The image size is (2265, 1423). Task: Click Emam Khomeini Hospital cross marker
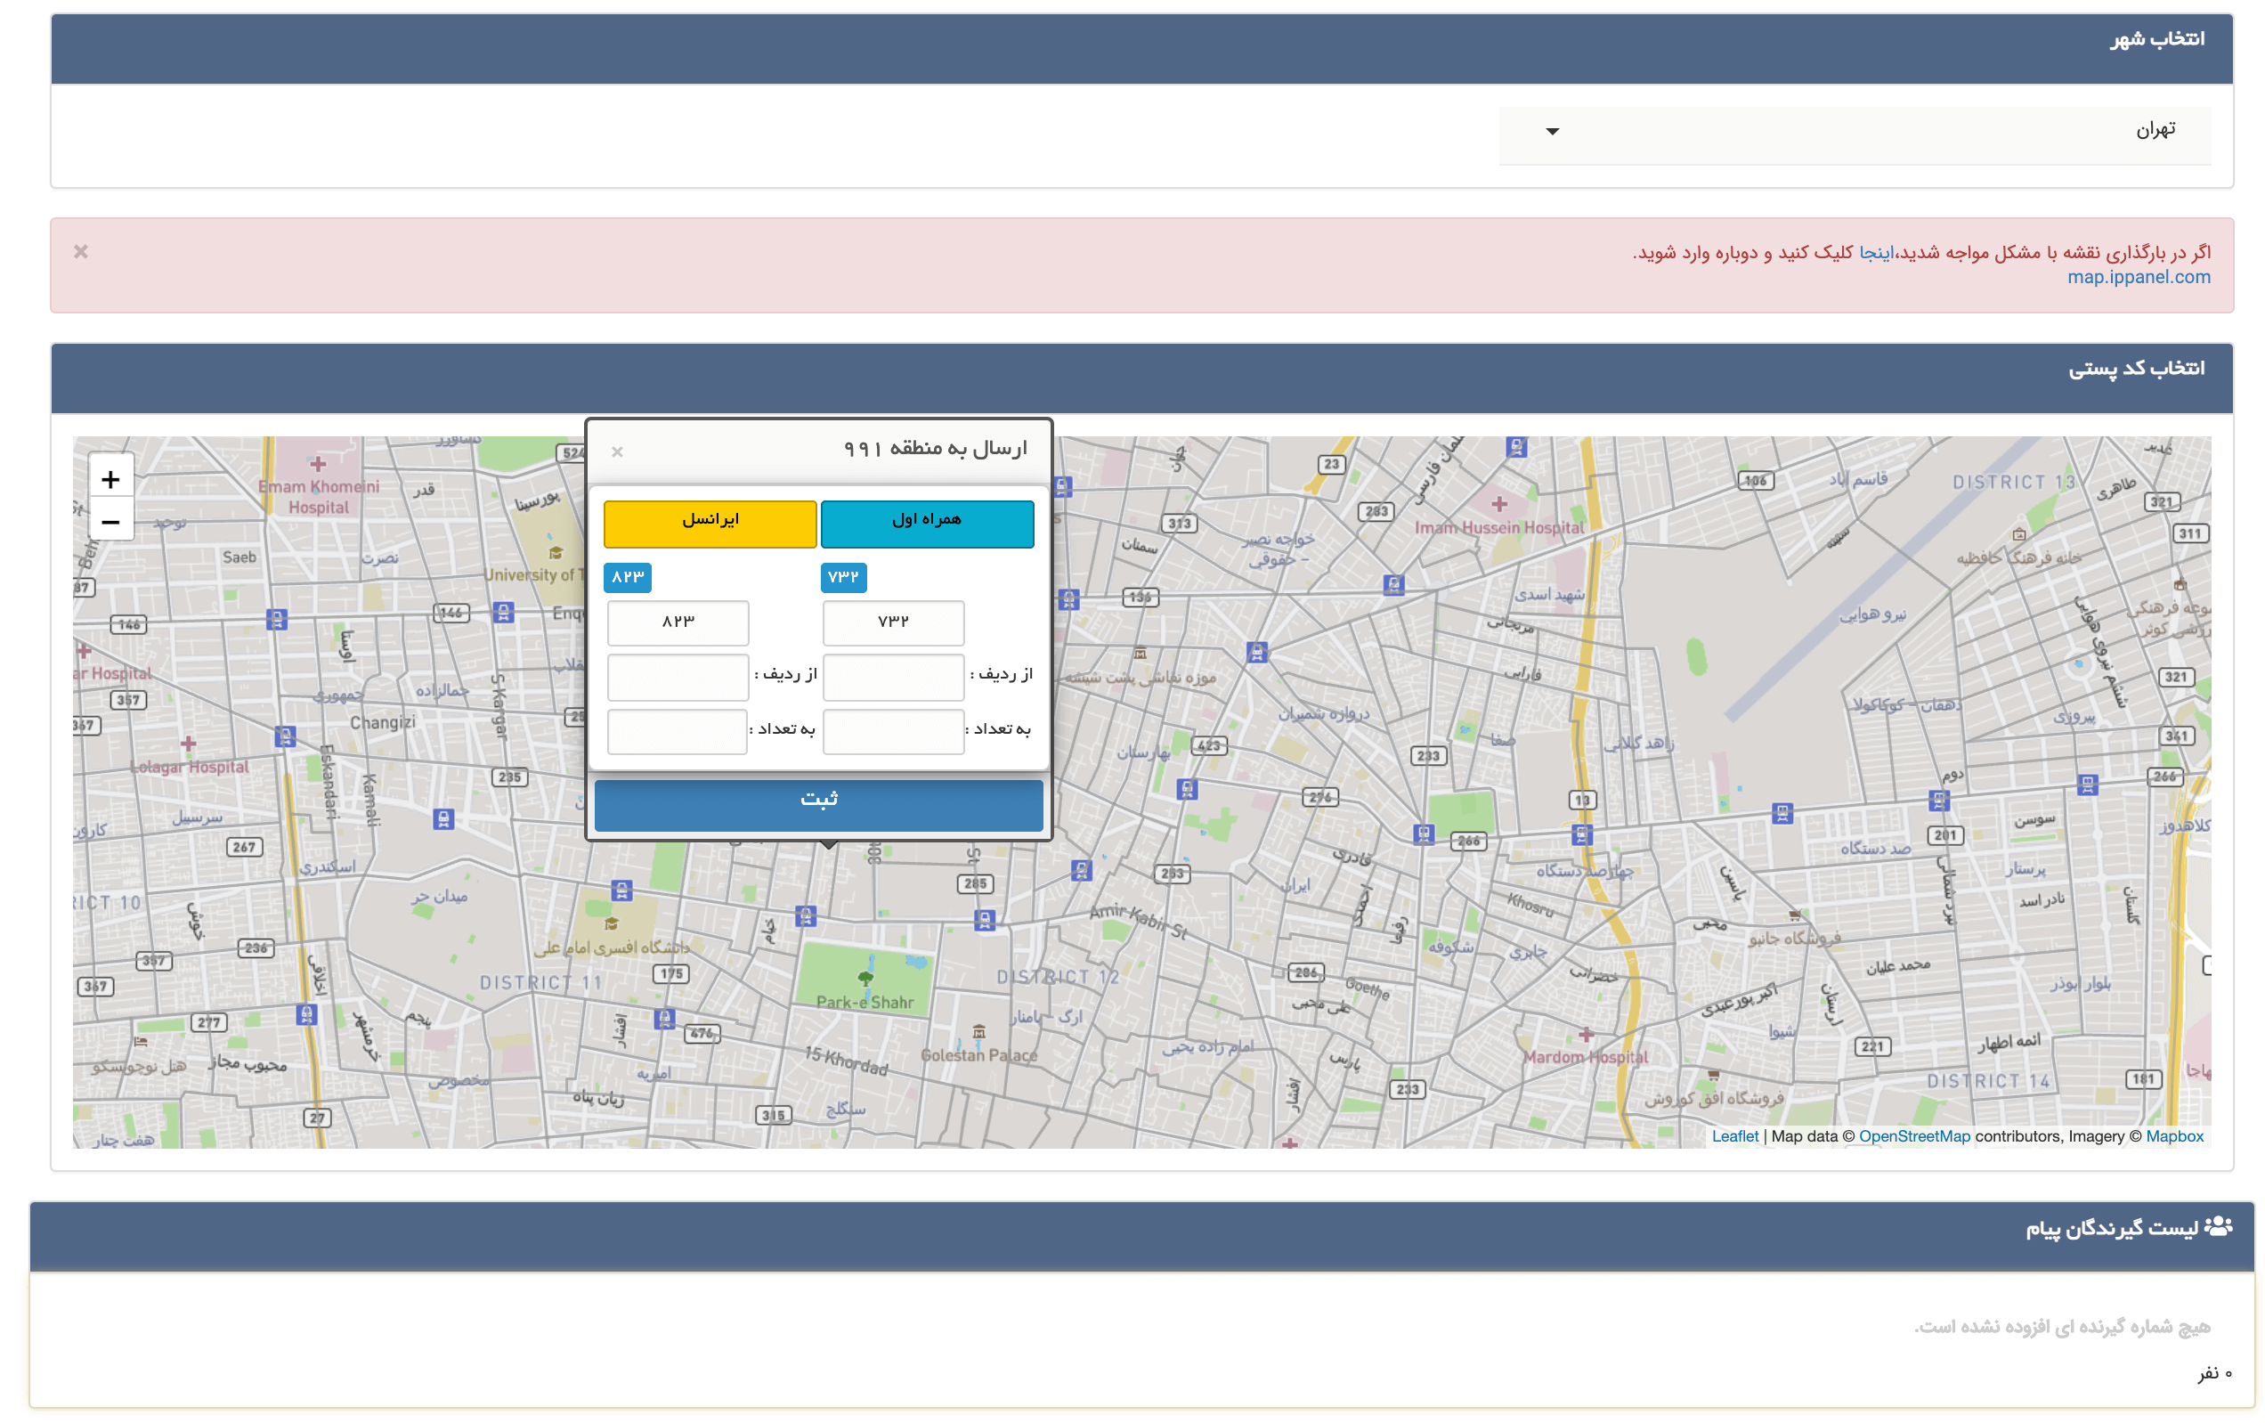coord(318,464)
